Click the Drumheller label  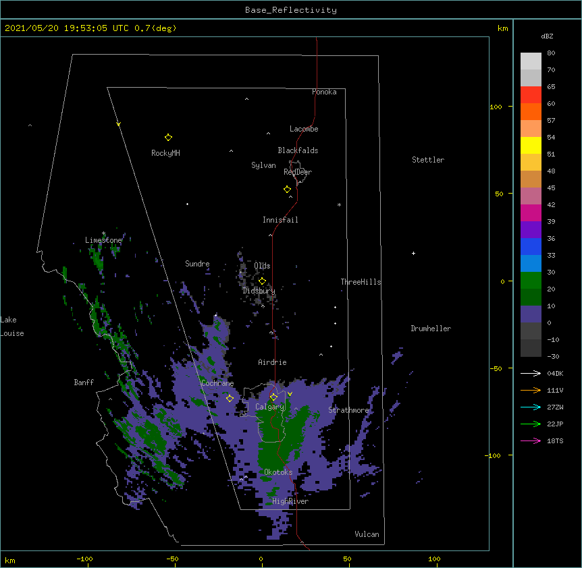click(431, 329)
